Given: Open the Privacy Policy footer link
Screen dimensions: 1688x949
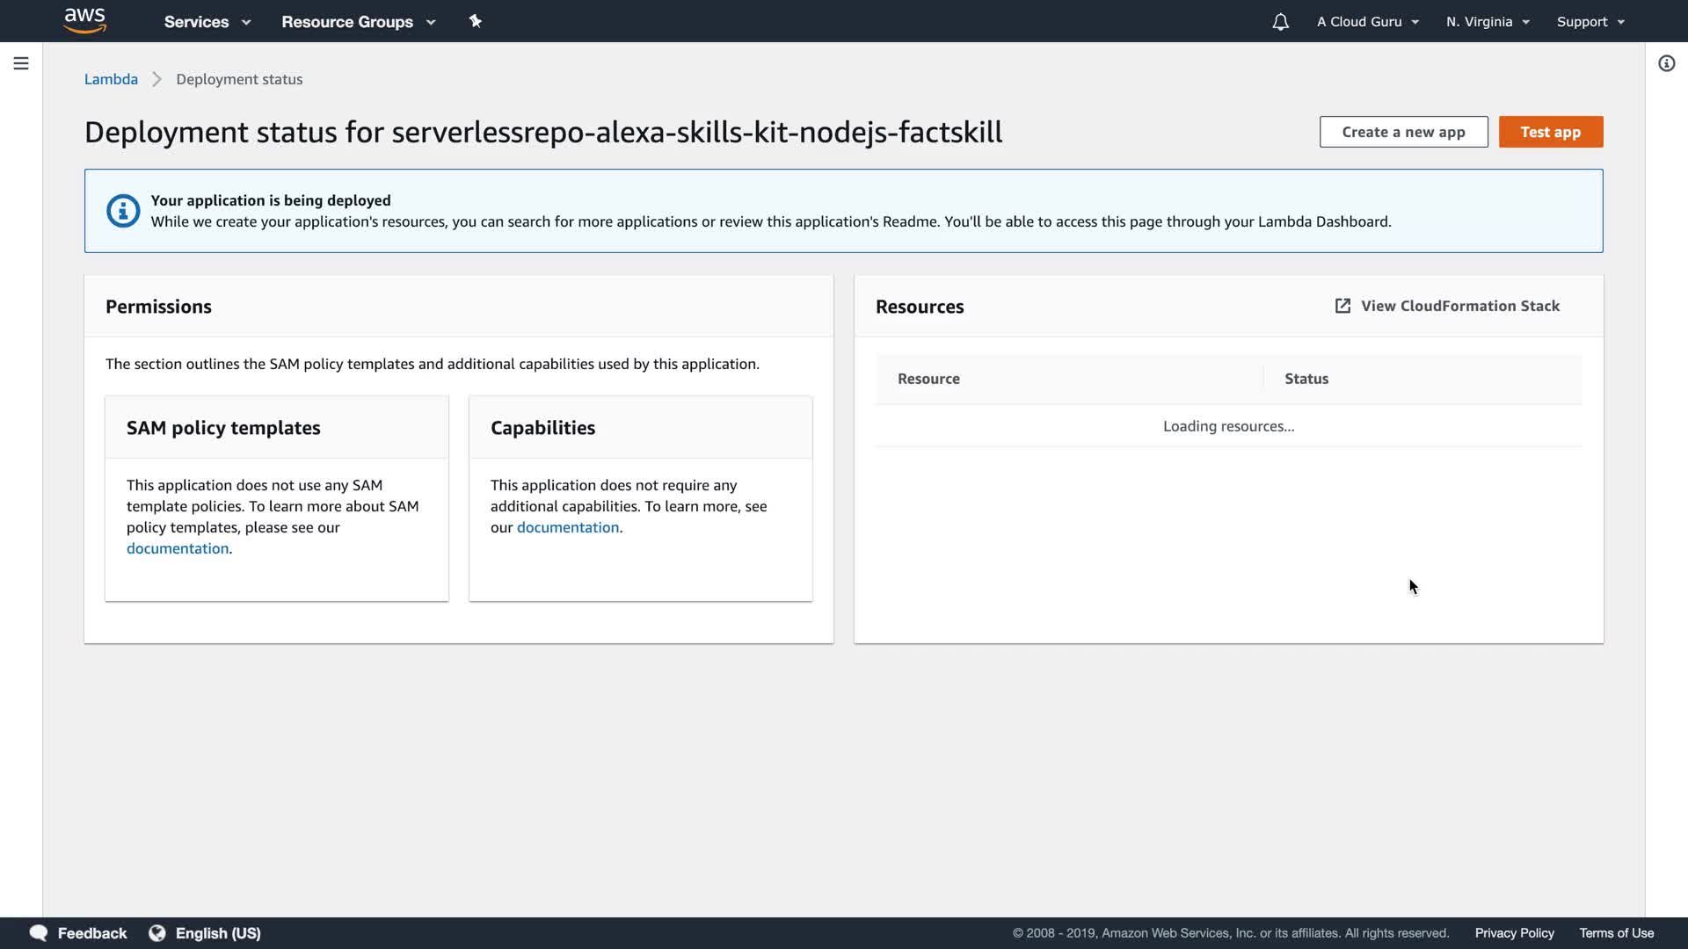Looking at the screenshot, I should click(1514, 933).
